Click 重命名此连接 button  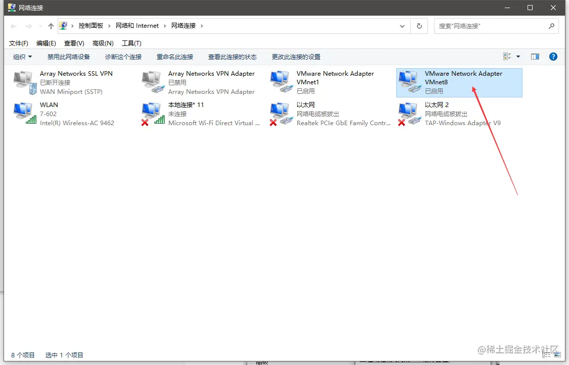click(x=175, y=57)
